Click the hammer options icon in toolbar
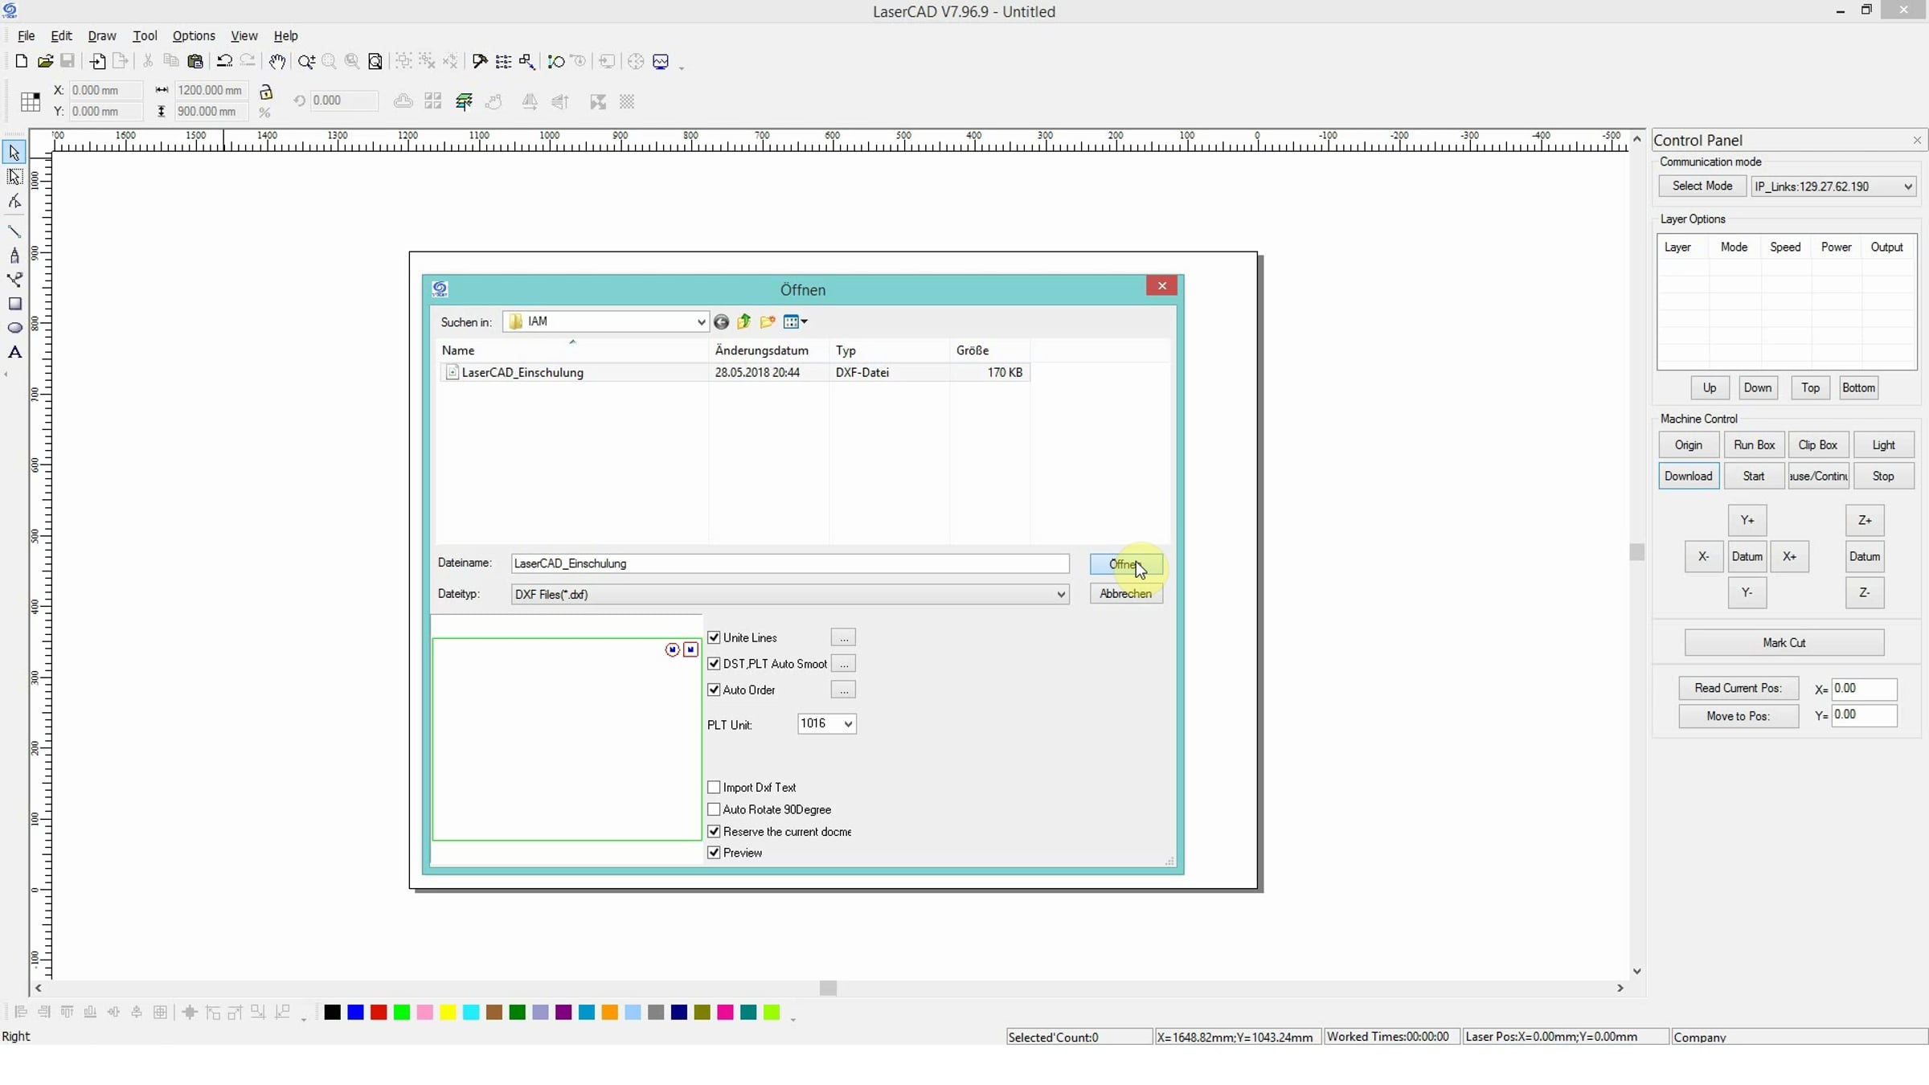 (480, 61)
